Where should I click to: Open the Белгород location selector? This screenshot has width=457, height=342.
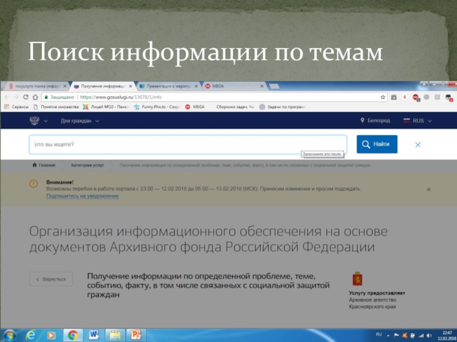pyautogui.click(x=375, y=121)
